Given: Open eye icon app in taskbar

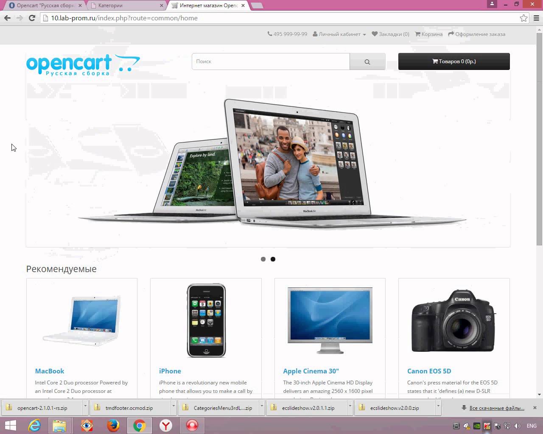Looking at the screenshot, I should point(87,426).
